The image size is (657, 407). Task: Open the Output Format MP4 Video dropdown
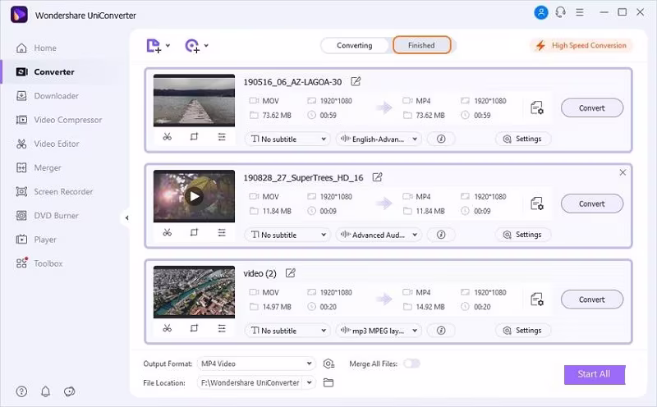tap(256, 364)
